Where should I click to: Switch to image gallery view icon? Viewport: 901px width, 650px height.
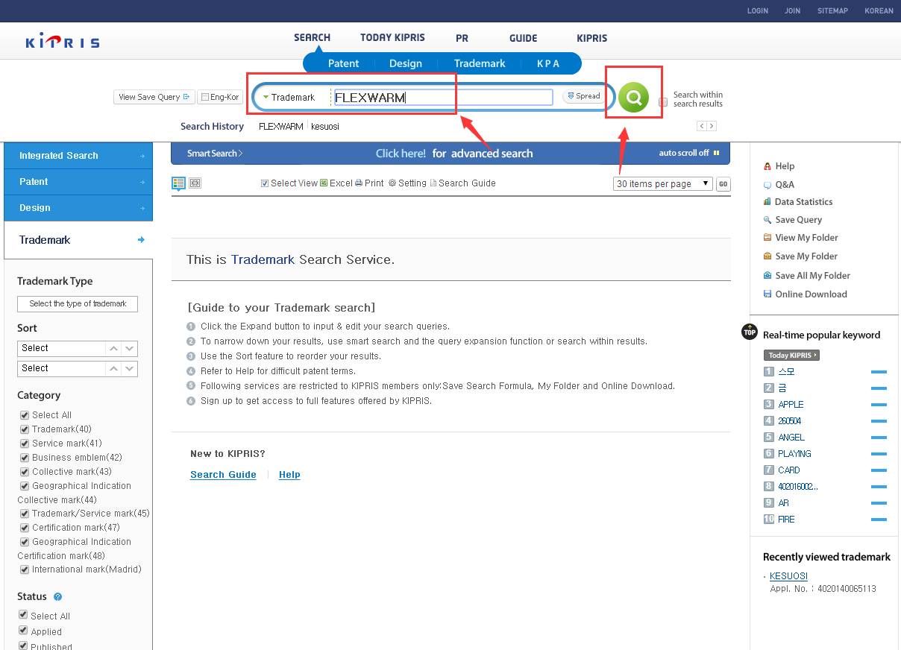coord(195,183)
